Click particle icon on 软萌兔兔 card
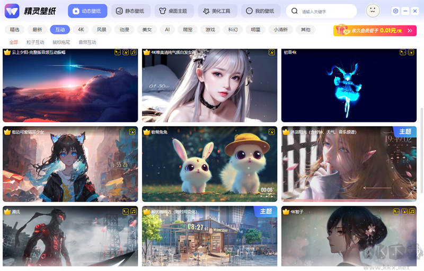This screenshot has width=424, height=271. click(x=272, y=132)
